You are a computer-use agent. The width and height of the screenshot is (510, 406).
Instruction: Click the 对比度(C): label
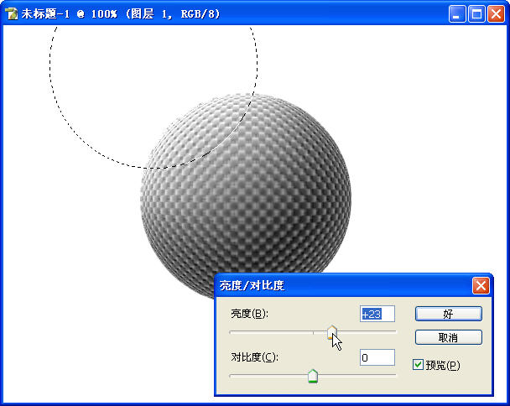click(254, 357)
